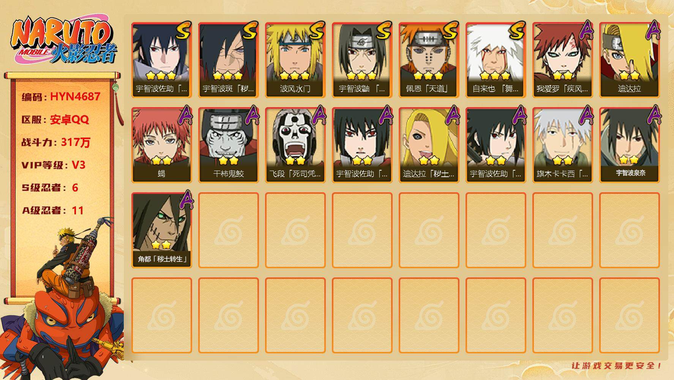Click the empty slot next to 角都 card
Viewport: 674px width, 380px height.
click(x=228, y=230)
